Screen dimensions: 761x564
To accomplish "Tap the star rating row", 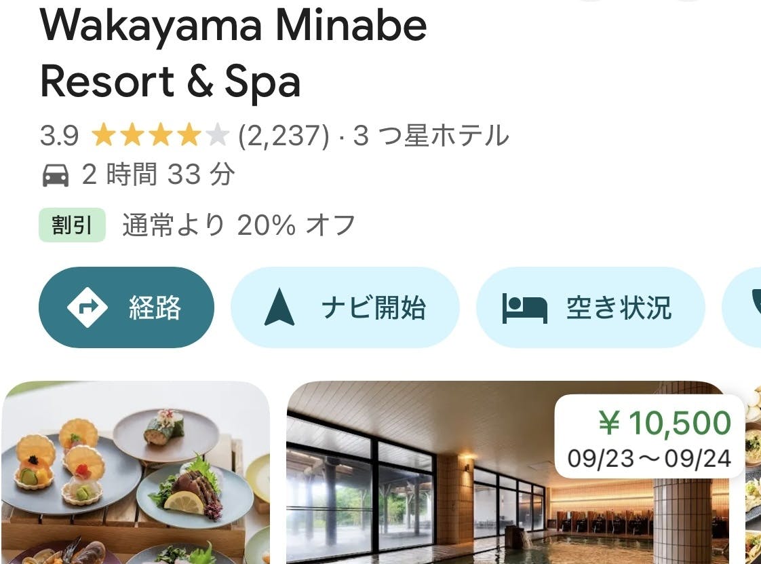I will tap(160, 135).
